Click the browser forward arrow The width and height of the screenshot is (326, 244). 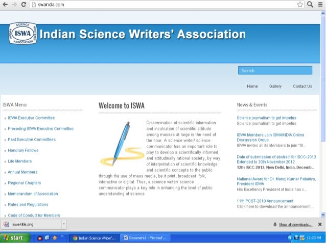pos(14,5)
